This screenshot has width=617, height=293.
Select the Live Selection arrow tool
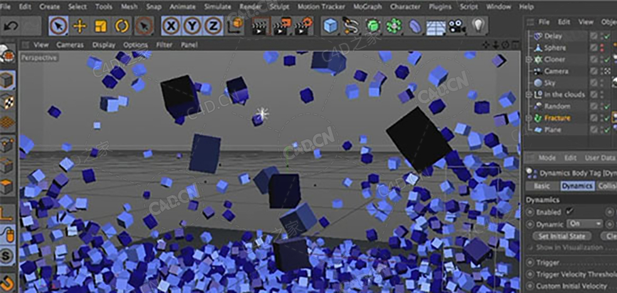point(58,26)
